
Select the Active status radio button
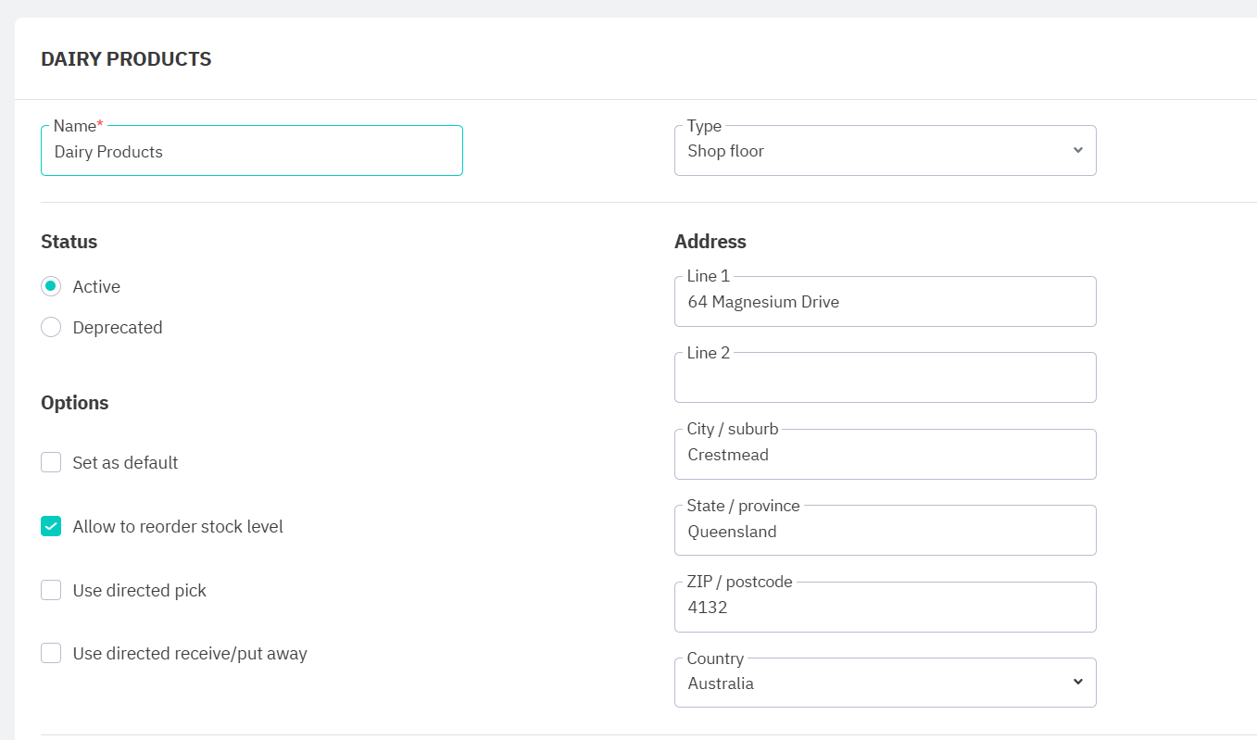(51, 287)
